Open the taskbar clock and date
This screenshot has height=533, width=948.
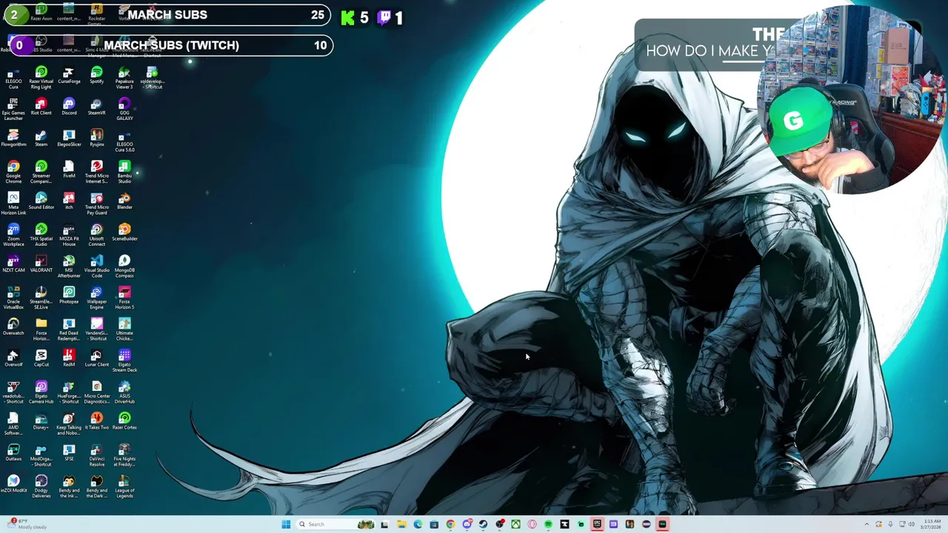coord(932,524)
